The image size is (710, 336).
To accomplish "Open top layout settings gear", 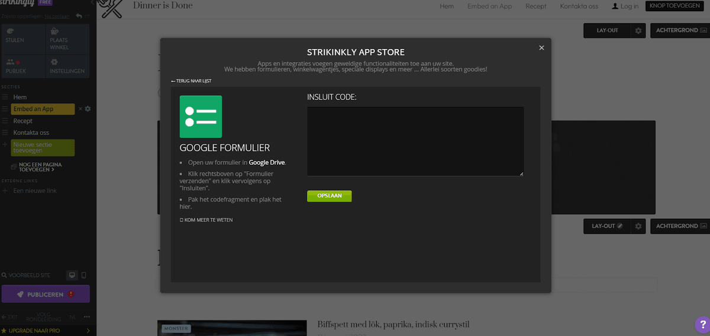I will pos(638,30).
